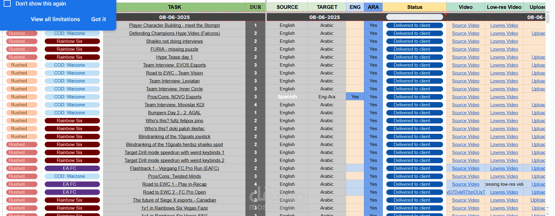555x216 pixels.
Task: Select the Low-res Video column header
Action: 504,7
